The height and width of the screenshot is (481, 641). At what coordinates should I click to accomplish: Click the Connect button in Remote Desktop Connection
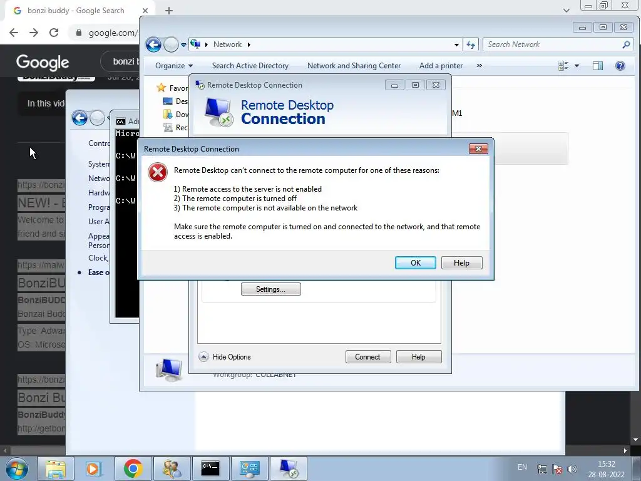(x=368, y=356)
